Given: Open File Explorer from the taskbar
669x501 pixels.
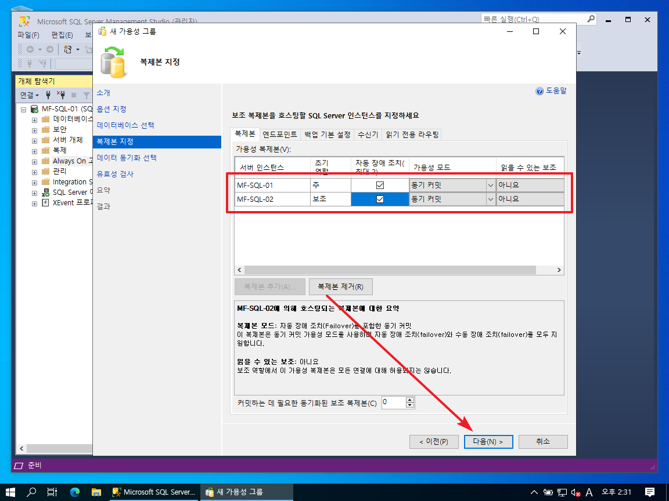Looking at the screenshot, I should (96, 492).
